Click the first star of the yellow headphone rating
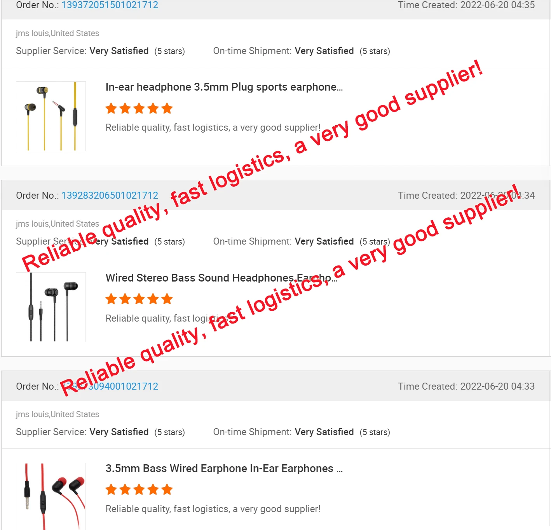This screenshot has height=530, width=551. pyautogui.click(x=111, y=108)
